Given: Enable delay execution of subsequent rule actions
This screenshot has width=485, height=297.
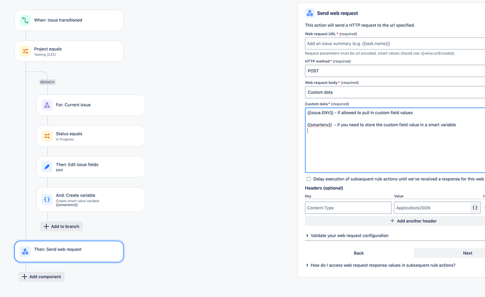Looking at the screenshot, I should 307,179.
